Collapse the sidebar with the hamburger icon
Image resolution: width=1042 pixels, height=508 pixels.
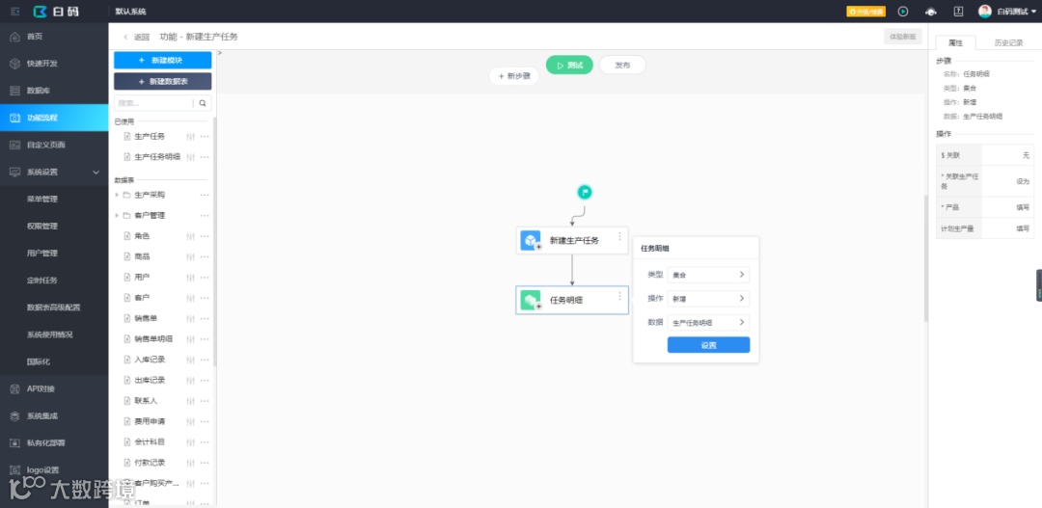click(14, 12)
